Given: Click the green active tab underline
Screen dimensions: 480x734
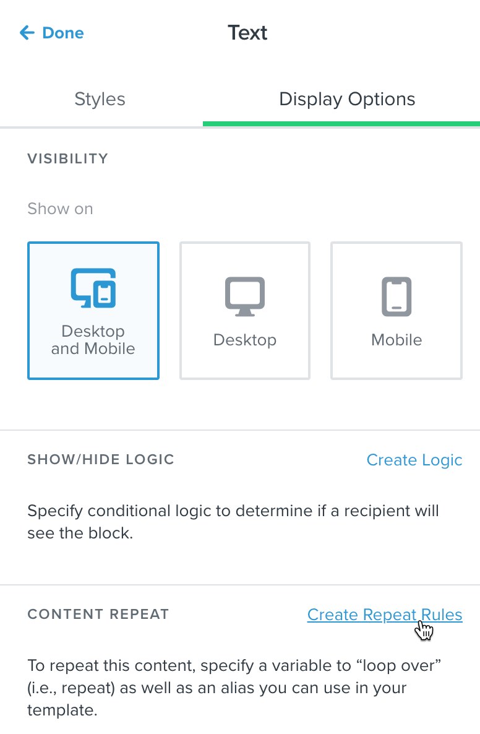Looking at the screenshot, I should (341, 124).
